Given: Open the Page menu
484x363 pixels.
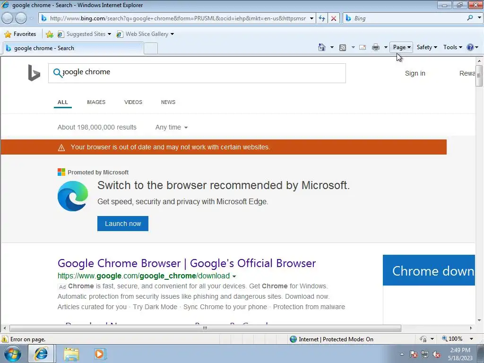Looking at the screenshot, I should [401, 47].
